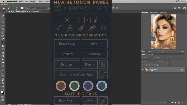The width and height of the screenshot is (187, 105).
Task: Toggle lock position in Layers lock row
Action: click(x=152, y=65)
